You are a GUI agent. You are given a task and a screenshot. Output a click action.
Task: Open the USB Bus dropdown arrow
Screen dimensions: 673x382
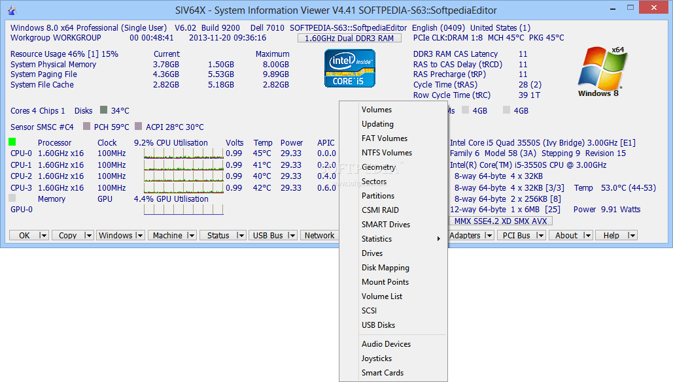coord(292,235)
